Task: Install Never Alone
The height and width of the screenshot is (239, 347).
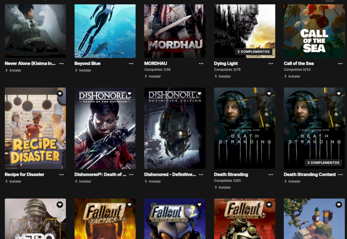Action: [13, 70]
